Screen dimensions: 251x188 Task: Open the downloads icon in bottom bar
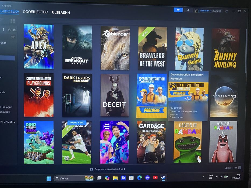91,169
